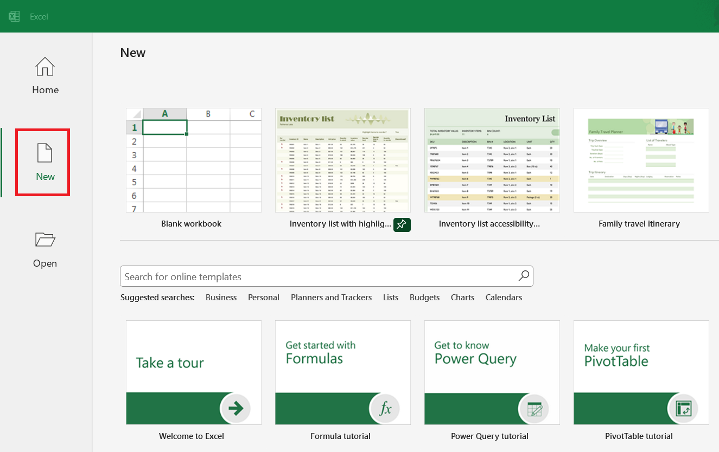719x452 pixels.
Task: Open Get started with Formulas template
Action: [x=343, y=372]
